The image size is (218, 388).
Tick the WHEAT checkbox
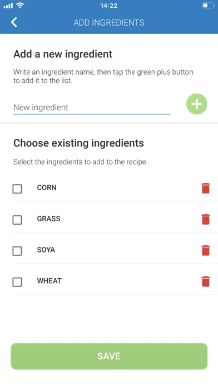tap(17, 282)
